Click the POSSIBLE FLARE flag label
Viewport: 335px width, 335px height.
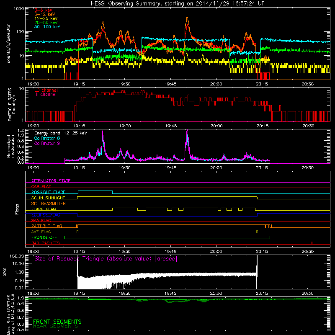(x=48, y=192)
